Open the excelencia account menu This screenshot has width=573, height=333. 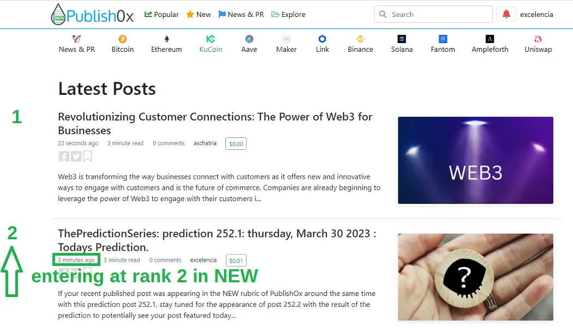536,15
